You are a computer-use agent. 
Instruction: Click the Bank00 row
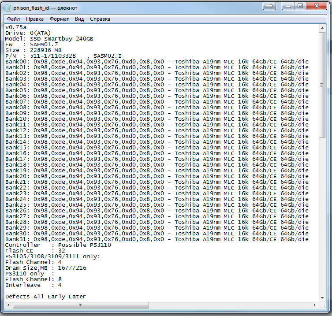pos(157,62)
